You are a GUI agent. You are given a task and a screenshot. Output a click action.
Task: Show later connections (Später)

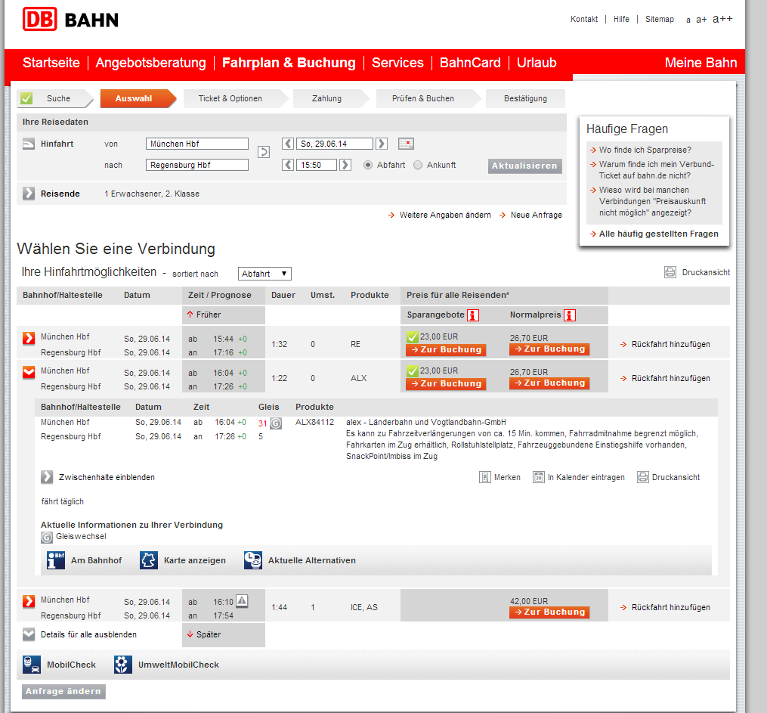click(203, 634)
